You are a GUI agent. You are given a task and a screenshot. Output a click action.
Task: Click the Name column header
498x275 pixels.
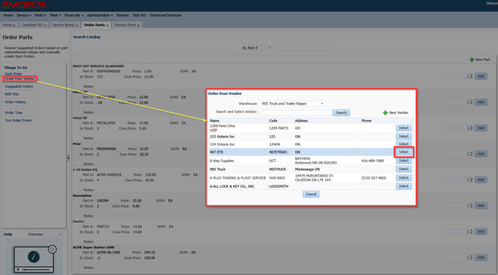pos(215,121)
